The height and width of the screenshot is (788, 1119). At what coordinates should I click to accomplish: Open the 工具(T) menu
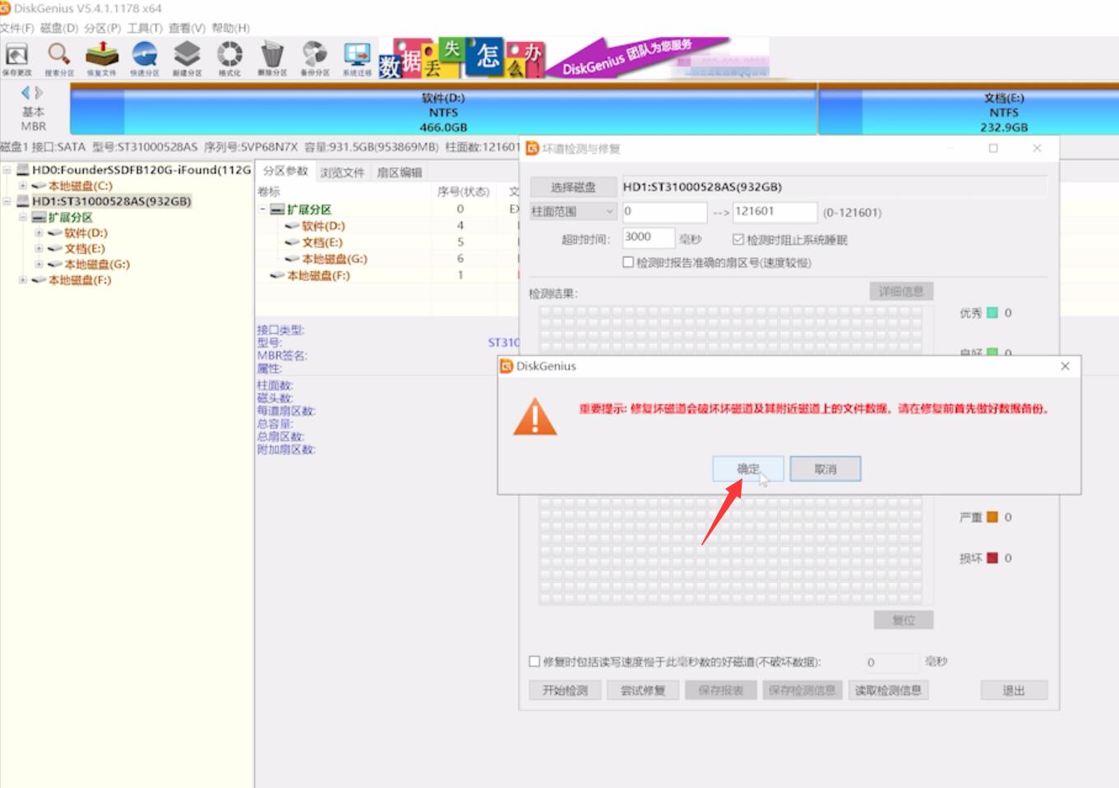[x=145, y=28]
